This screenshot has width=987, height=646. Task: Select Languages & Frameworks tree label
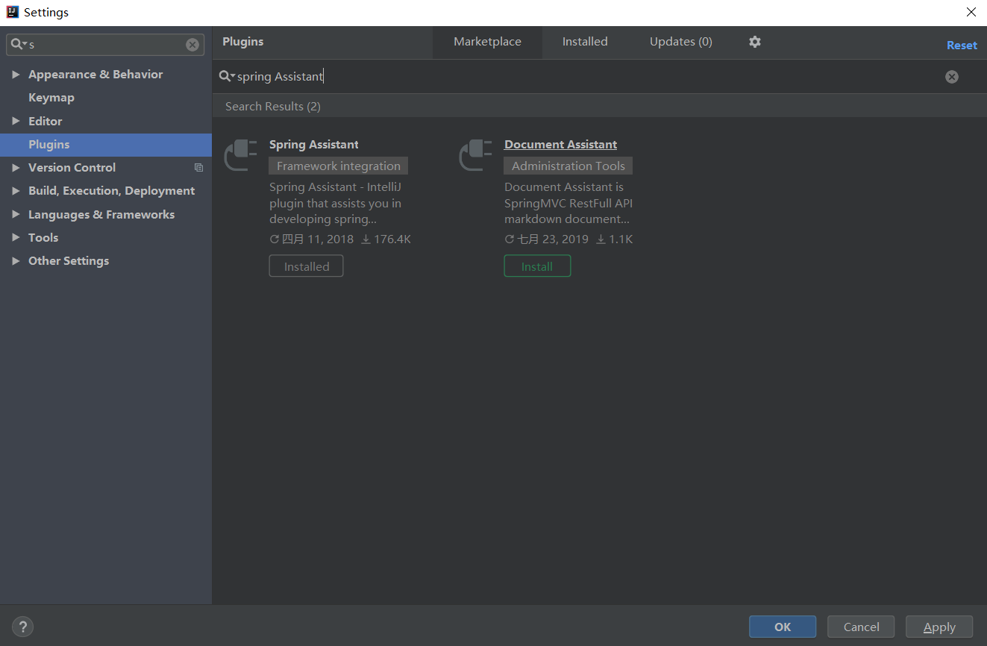pos(101,214)
